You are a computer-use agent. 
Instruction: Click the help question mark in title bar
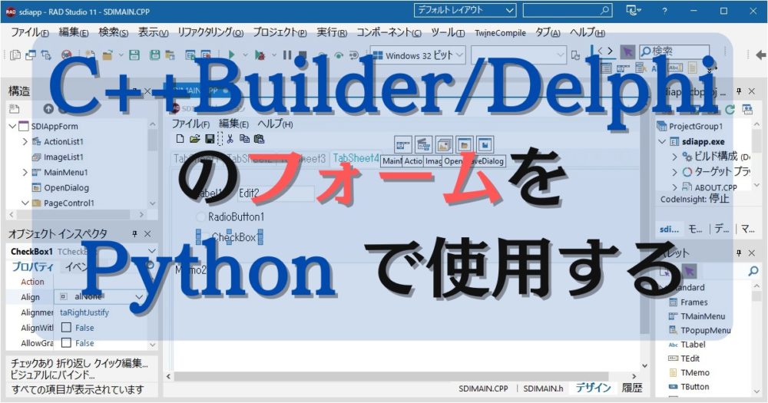point(664,11)
